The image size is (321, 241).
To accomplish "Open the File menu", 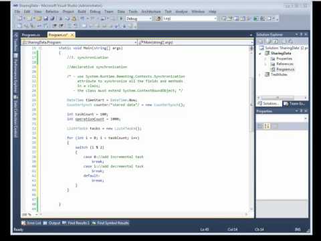I will coord(17,11).
